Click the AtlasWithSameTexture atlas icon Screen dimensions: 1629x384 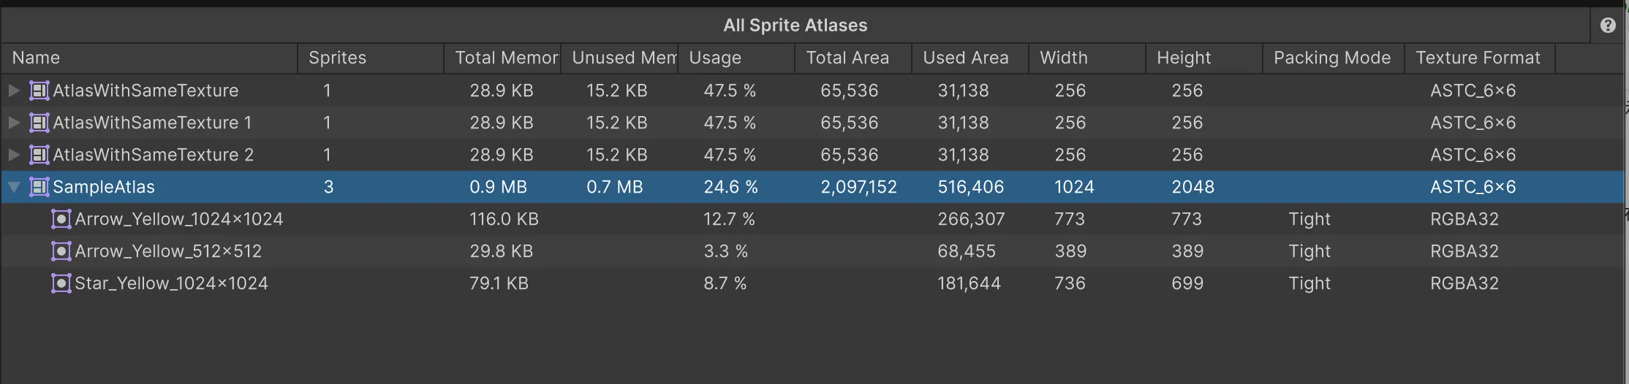click(x=39, y=91)
